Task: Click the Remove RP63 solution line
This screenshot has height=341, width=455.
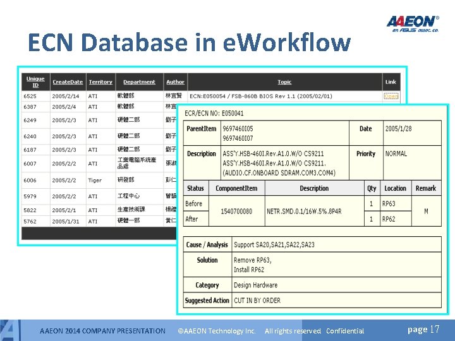Action: click(253, 260)
